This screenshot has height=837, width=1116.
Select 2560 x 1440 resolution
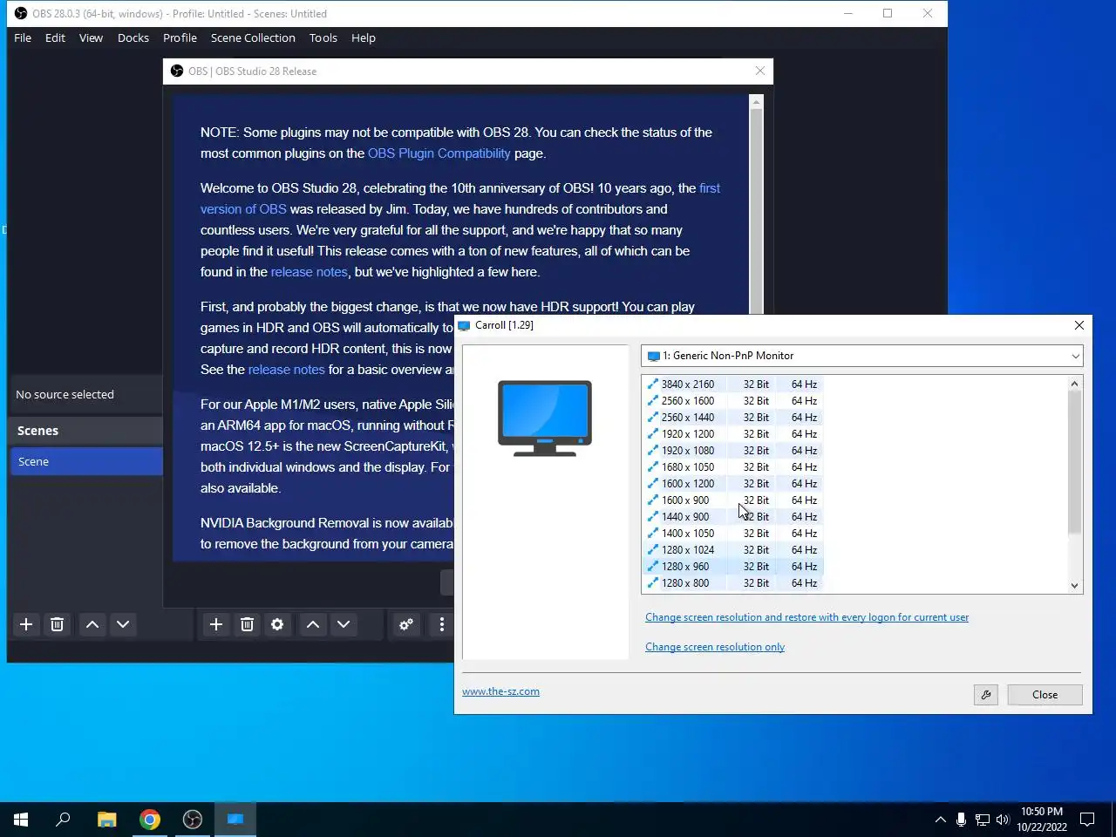coord(732,418)
